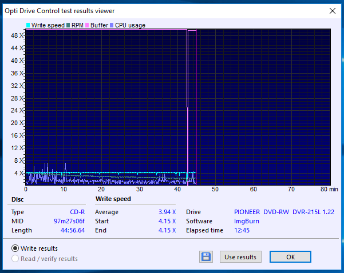
Task: Click the window title text
Action: click(x=60, y=11)
